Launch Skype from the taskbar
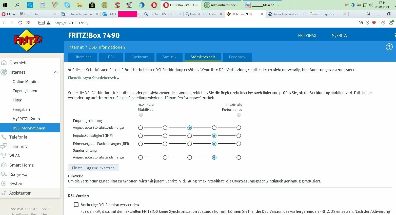 [x=67, y=5]
